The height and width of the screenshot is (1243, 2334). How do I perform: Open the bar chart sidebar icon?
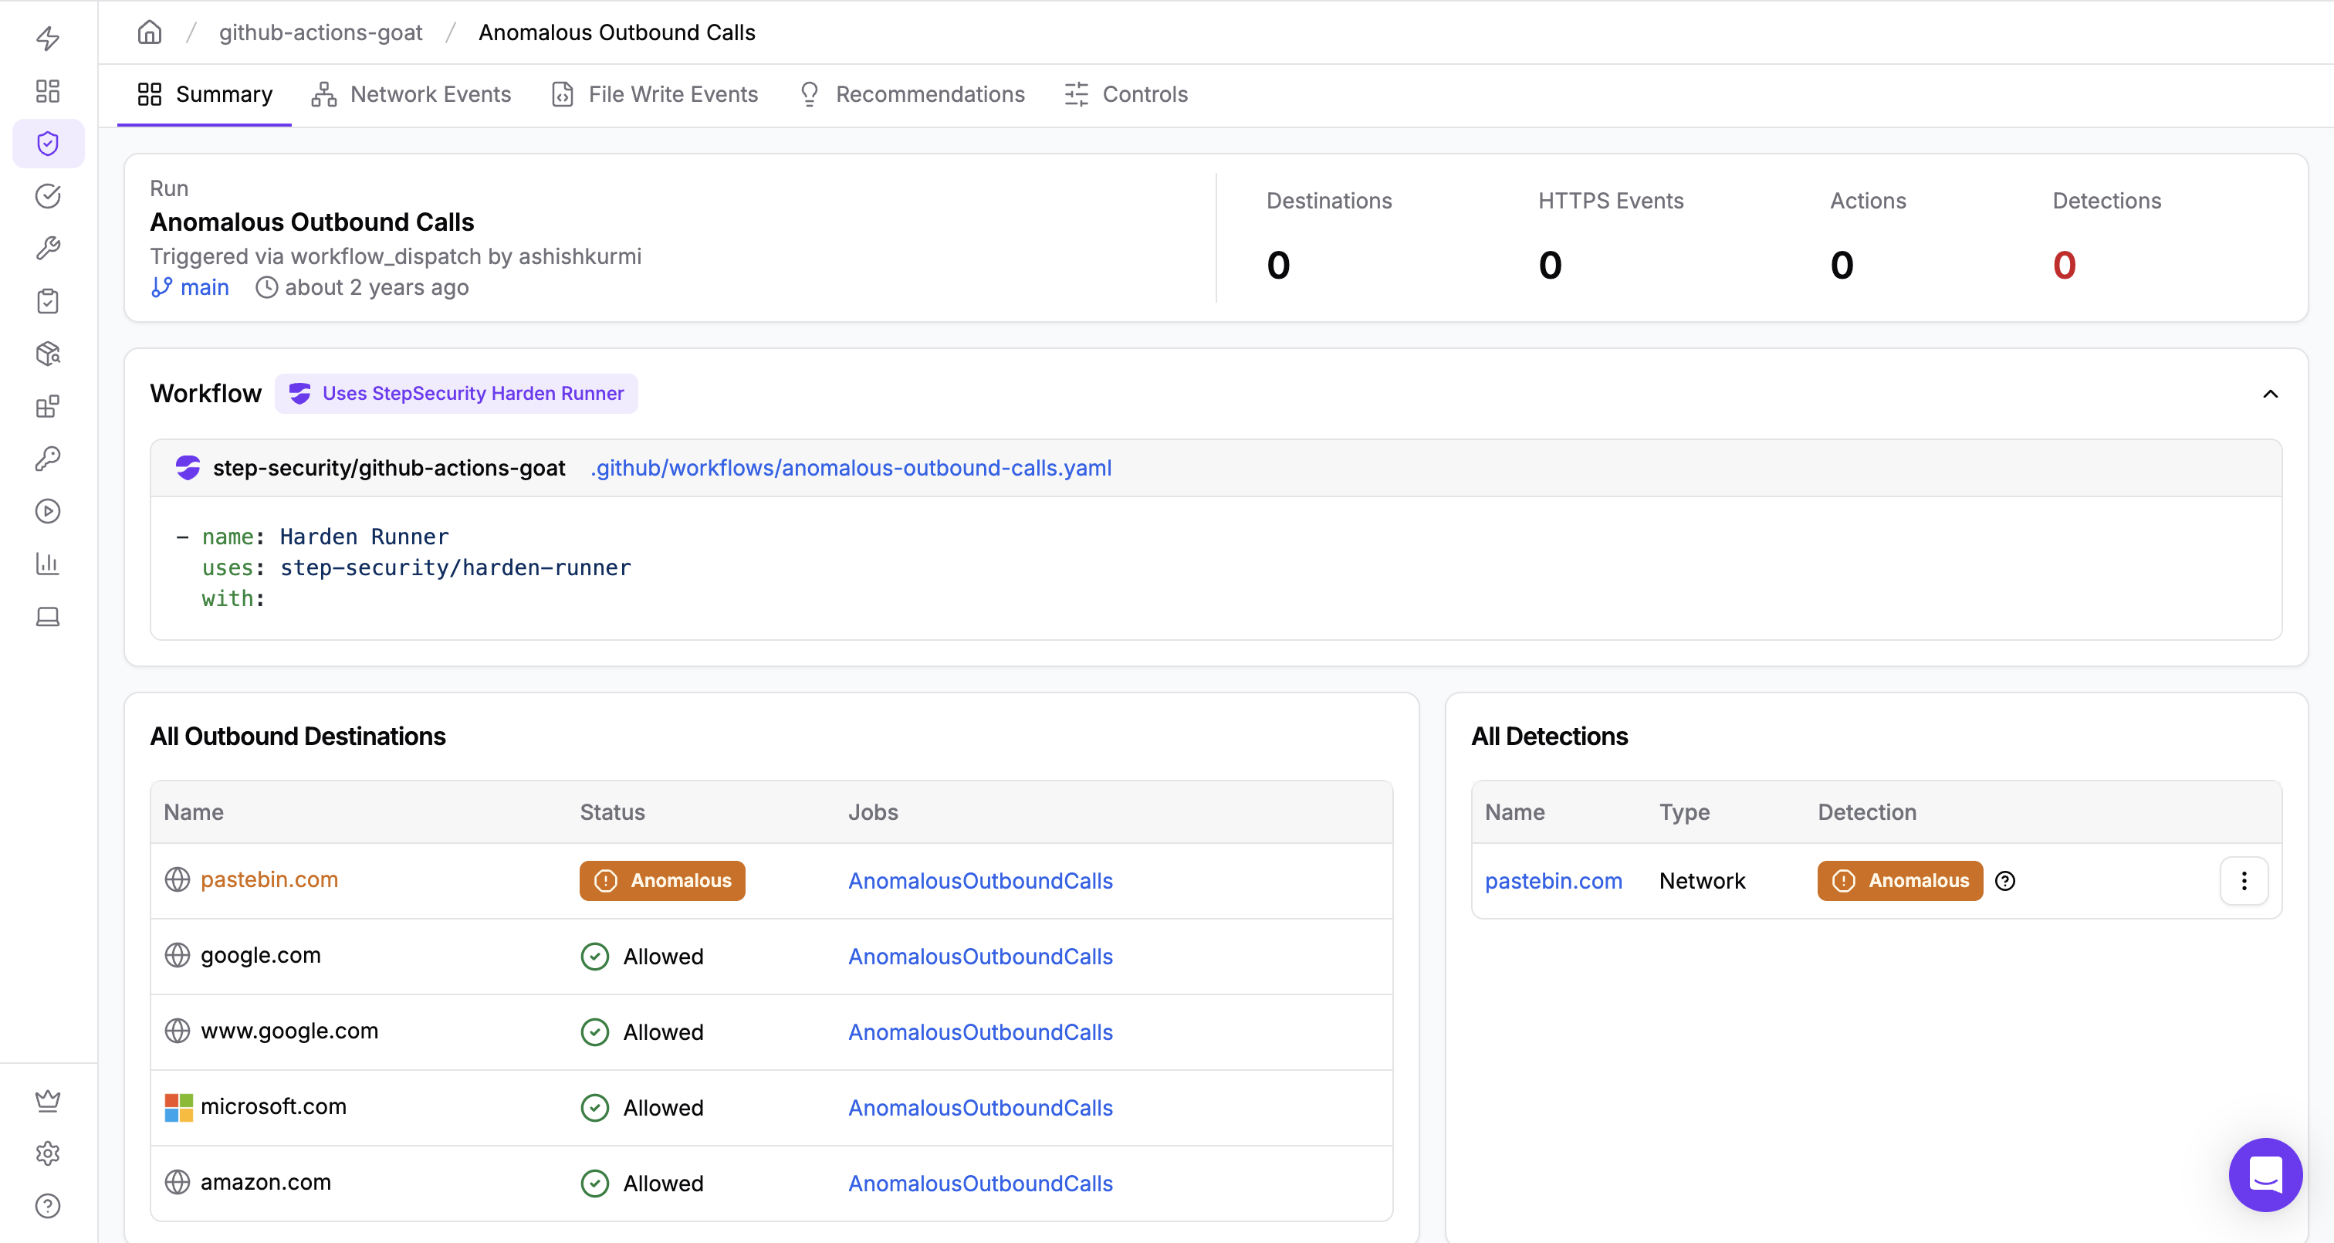[x=48, y=563]
